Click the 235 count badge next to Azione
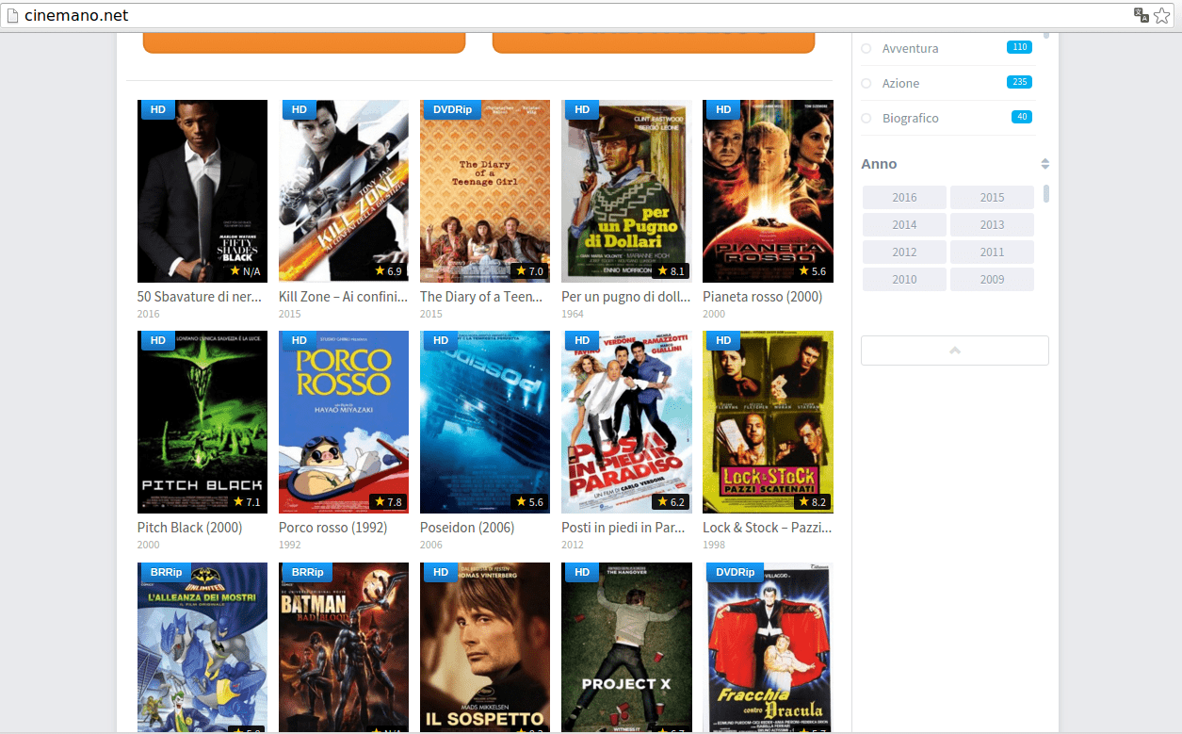This screenshot has height=734, width=1182. (1019, 82)
